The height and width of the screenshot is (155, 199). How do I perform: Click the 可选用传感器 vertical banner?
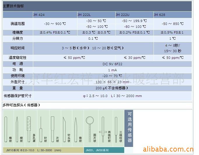click(129, 128)
